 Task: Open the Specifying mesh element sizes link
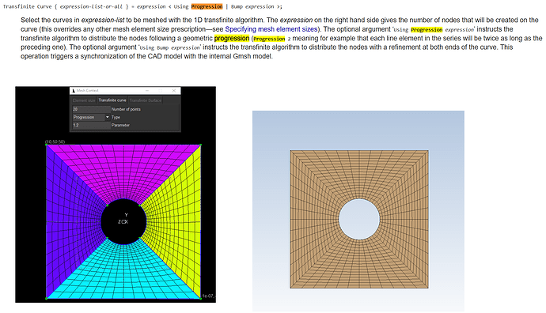271,29
